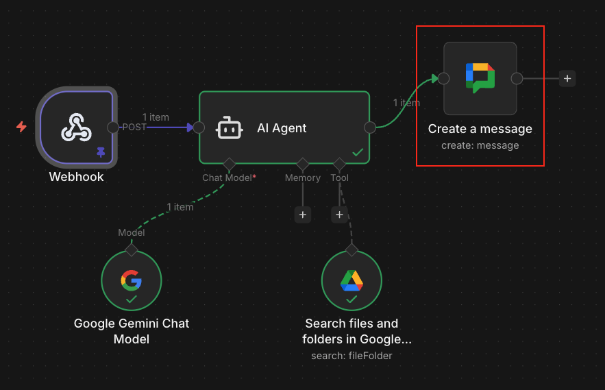
Task: Click the Create a message output connector
Action: (x=517, y=78)
